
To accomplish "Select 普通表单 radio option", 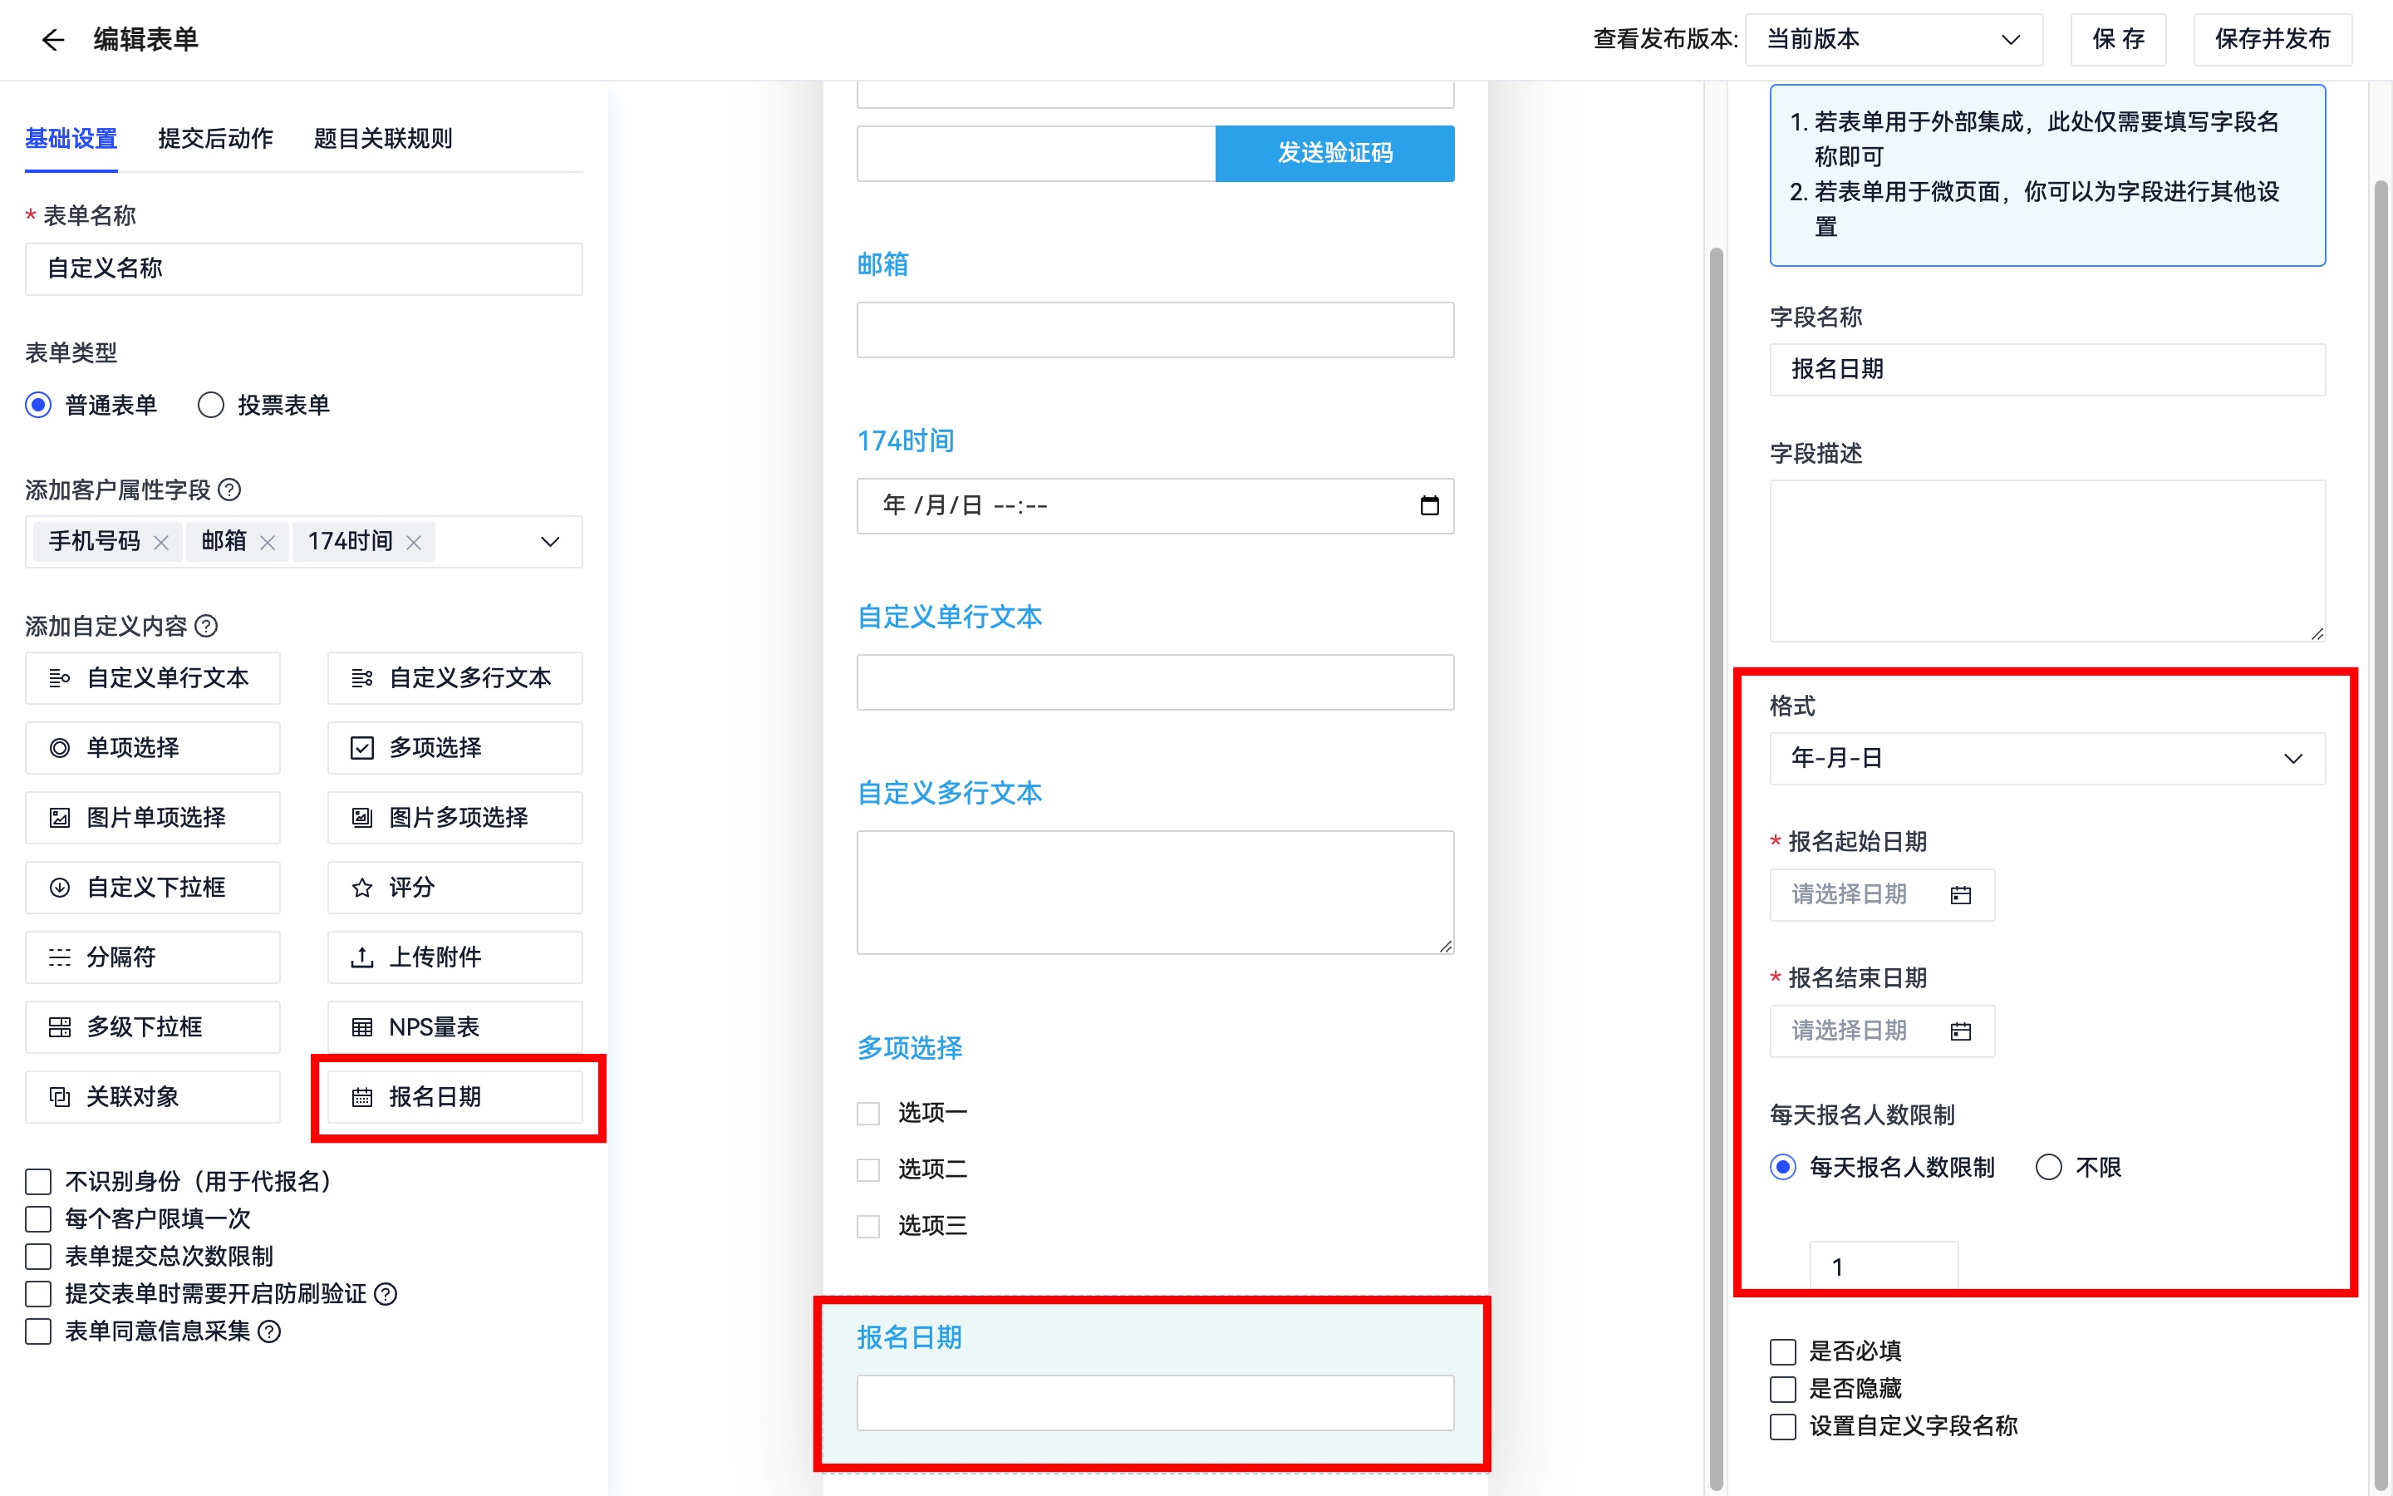I will (38, 405).
